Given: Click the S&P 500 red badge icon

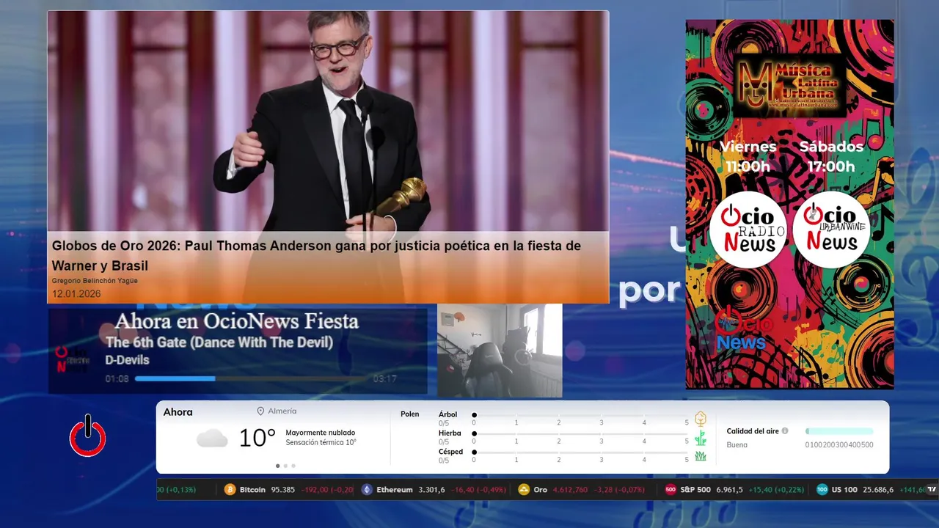Looking at the screenshot, I should (671, 489).
